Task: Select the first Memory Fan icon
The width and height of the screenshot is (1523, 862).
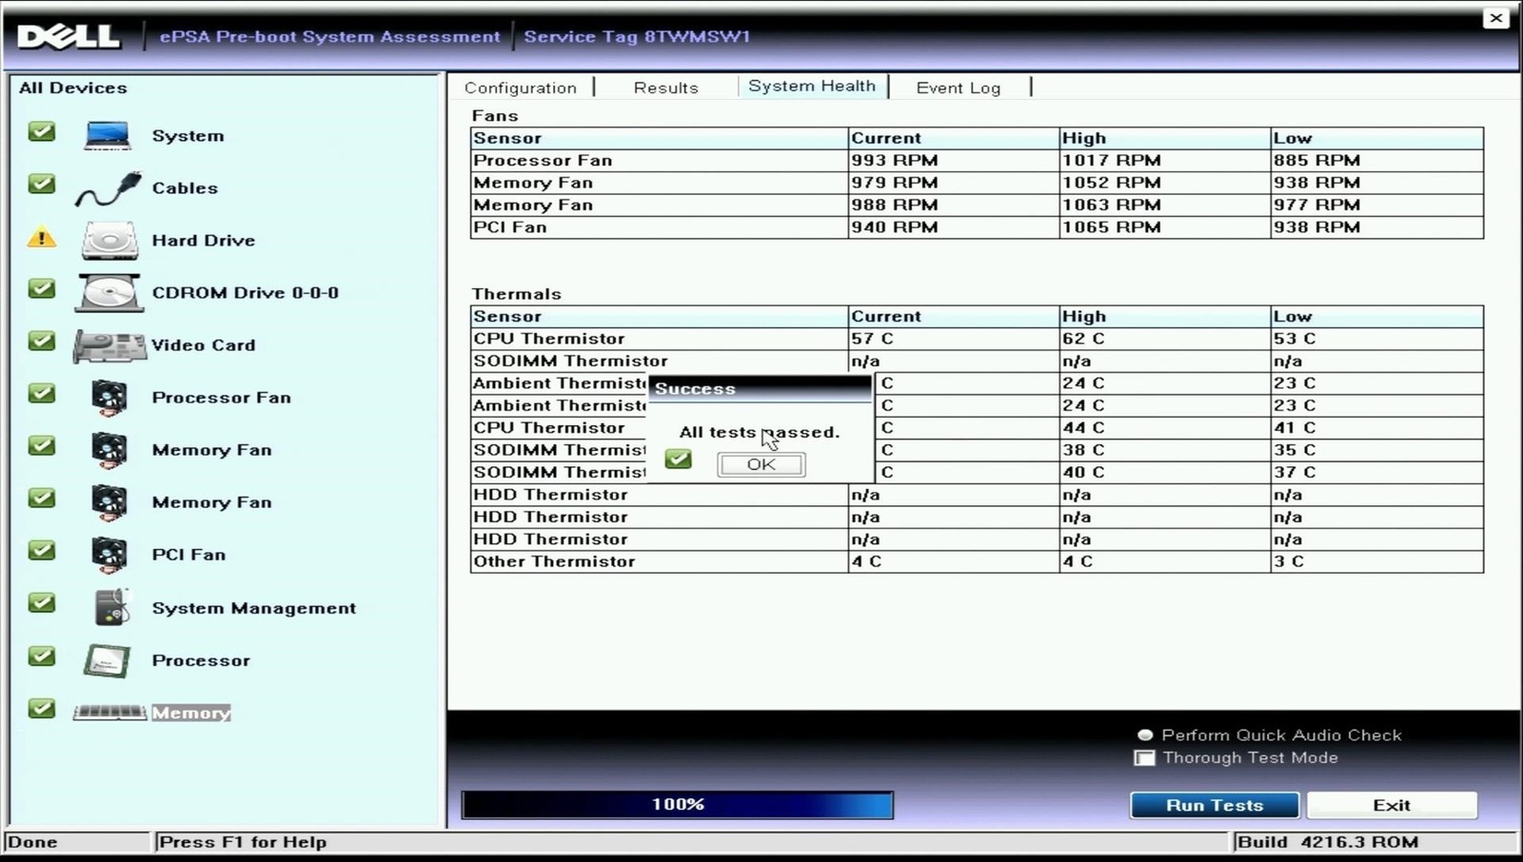Action: pos(109,450)
